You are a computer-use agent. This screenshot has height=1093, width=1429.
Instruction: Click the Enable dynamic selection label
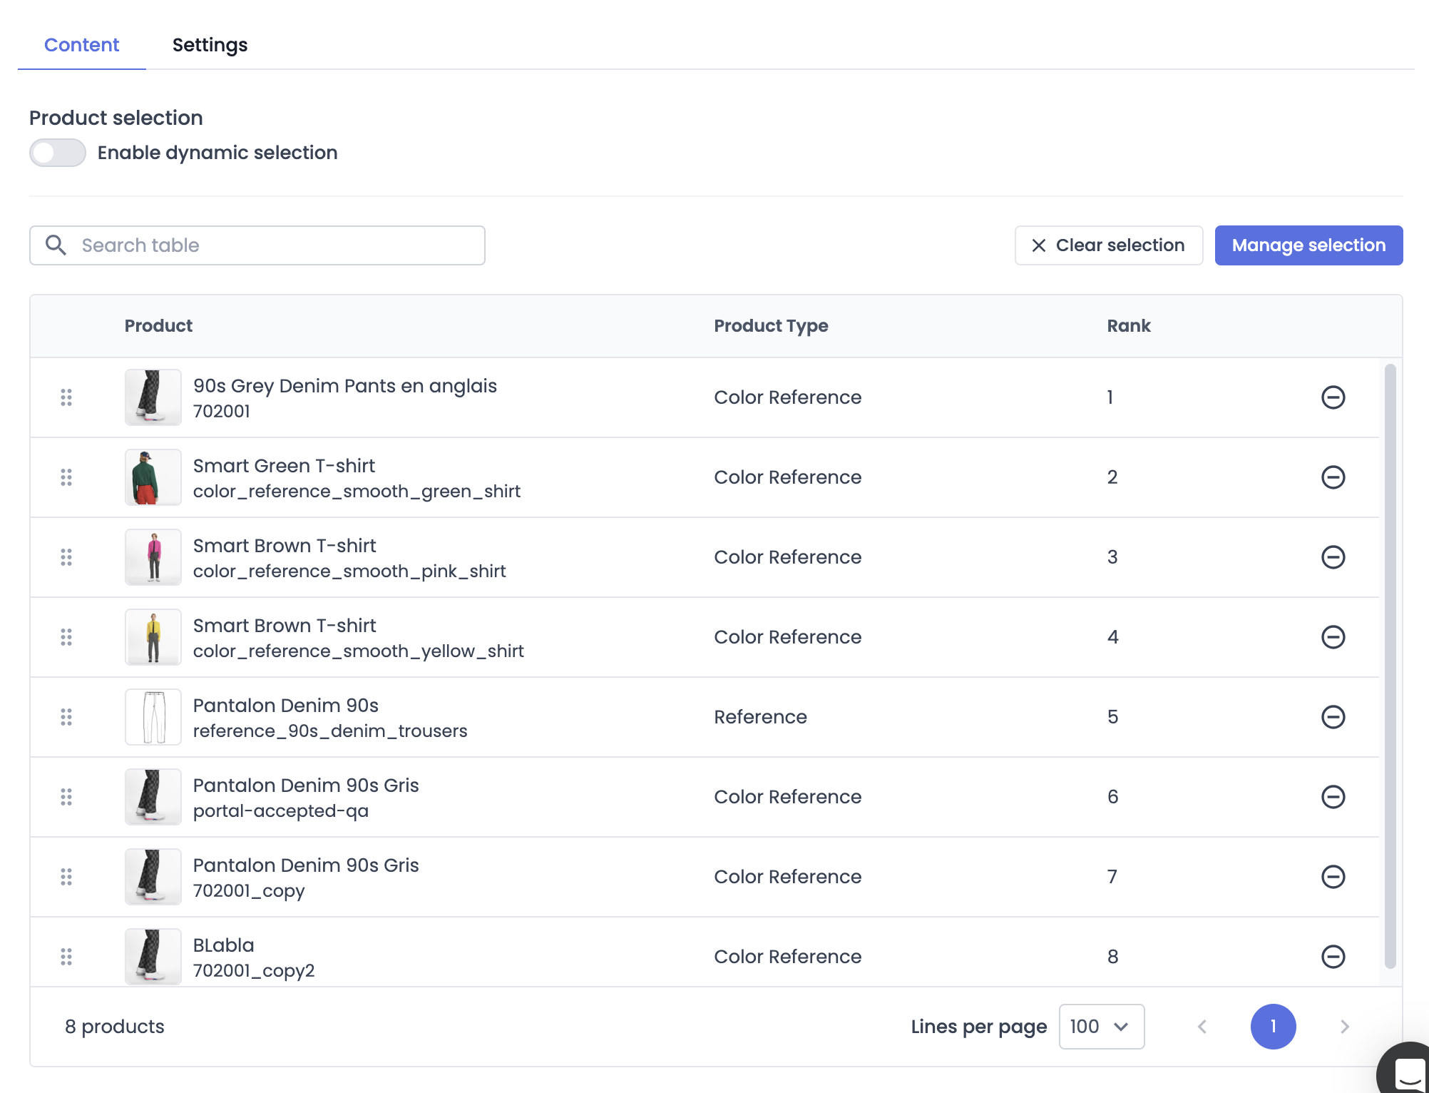tap(217, 153)
